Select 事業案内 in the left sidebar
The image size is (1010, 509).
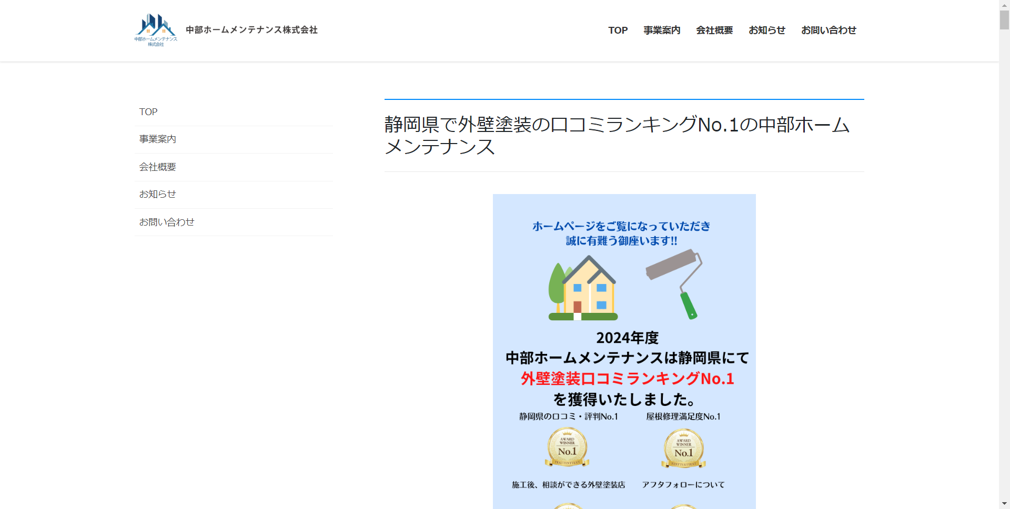coord(234,139)
